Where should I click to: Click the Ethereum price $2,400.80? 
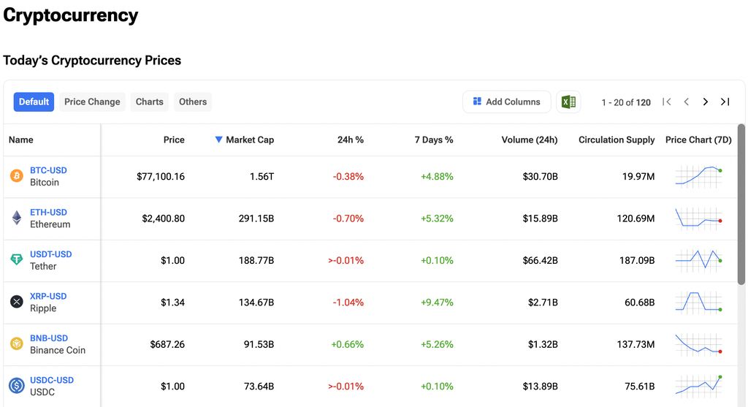click(x=163, y=218)
